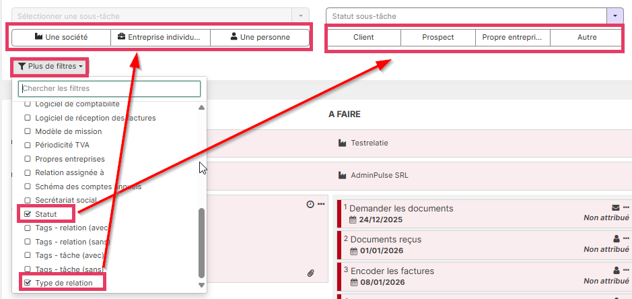Open Sélectionner une sous-tâche dropdown arrow
This screenshot has height=299, width=632.
[300, 16]
